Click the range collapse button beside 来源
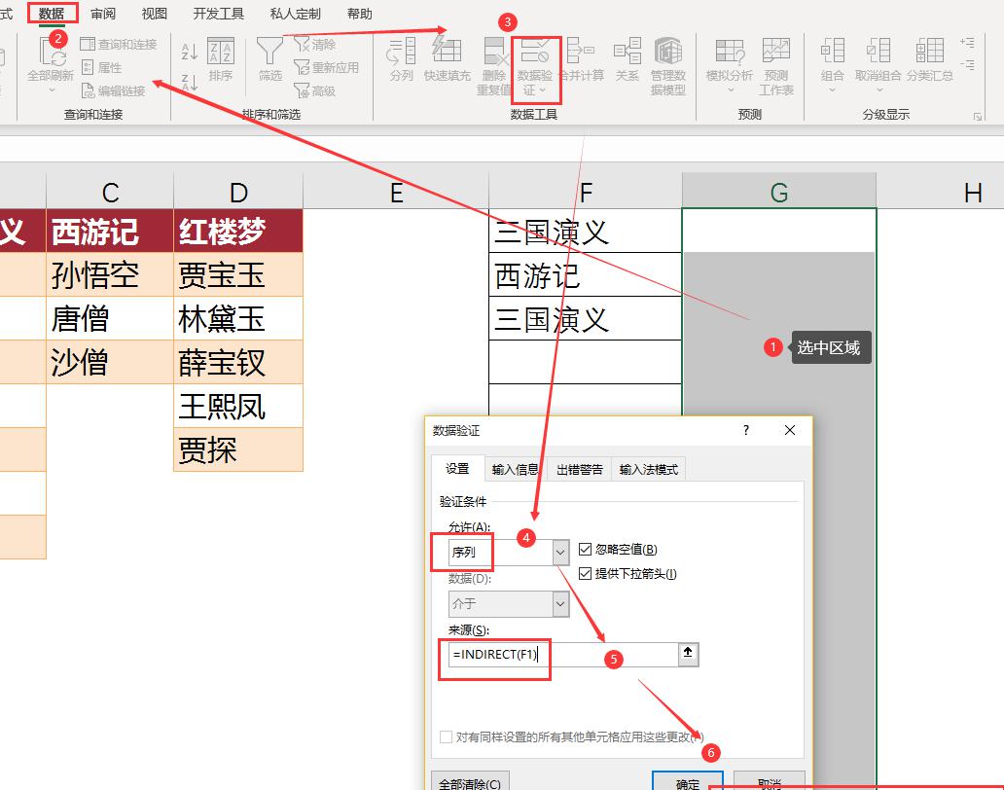The width and height of the screenshot is (1004, 790). [689, 654]
